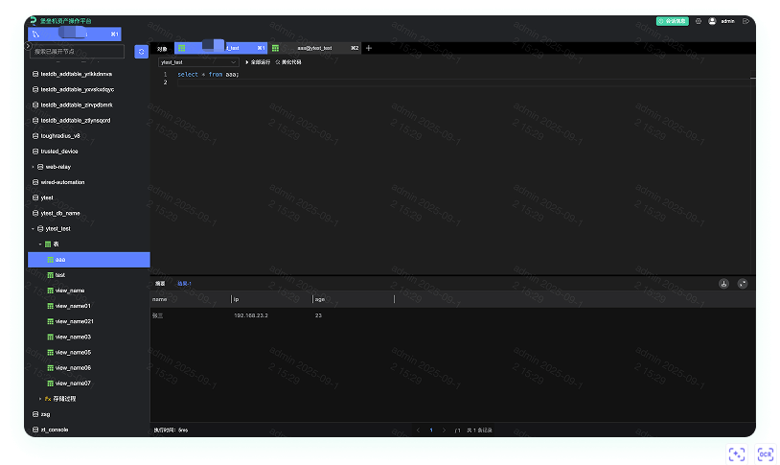This screenshot has width=780, height=465.
Task: Click the logout icon beside admin
Action: (x=746, y=21)
